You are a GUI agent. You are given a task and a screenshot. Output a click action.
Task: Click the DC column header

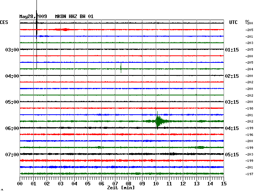click(x=247, y=21)
